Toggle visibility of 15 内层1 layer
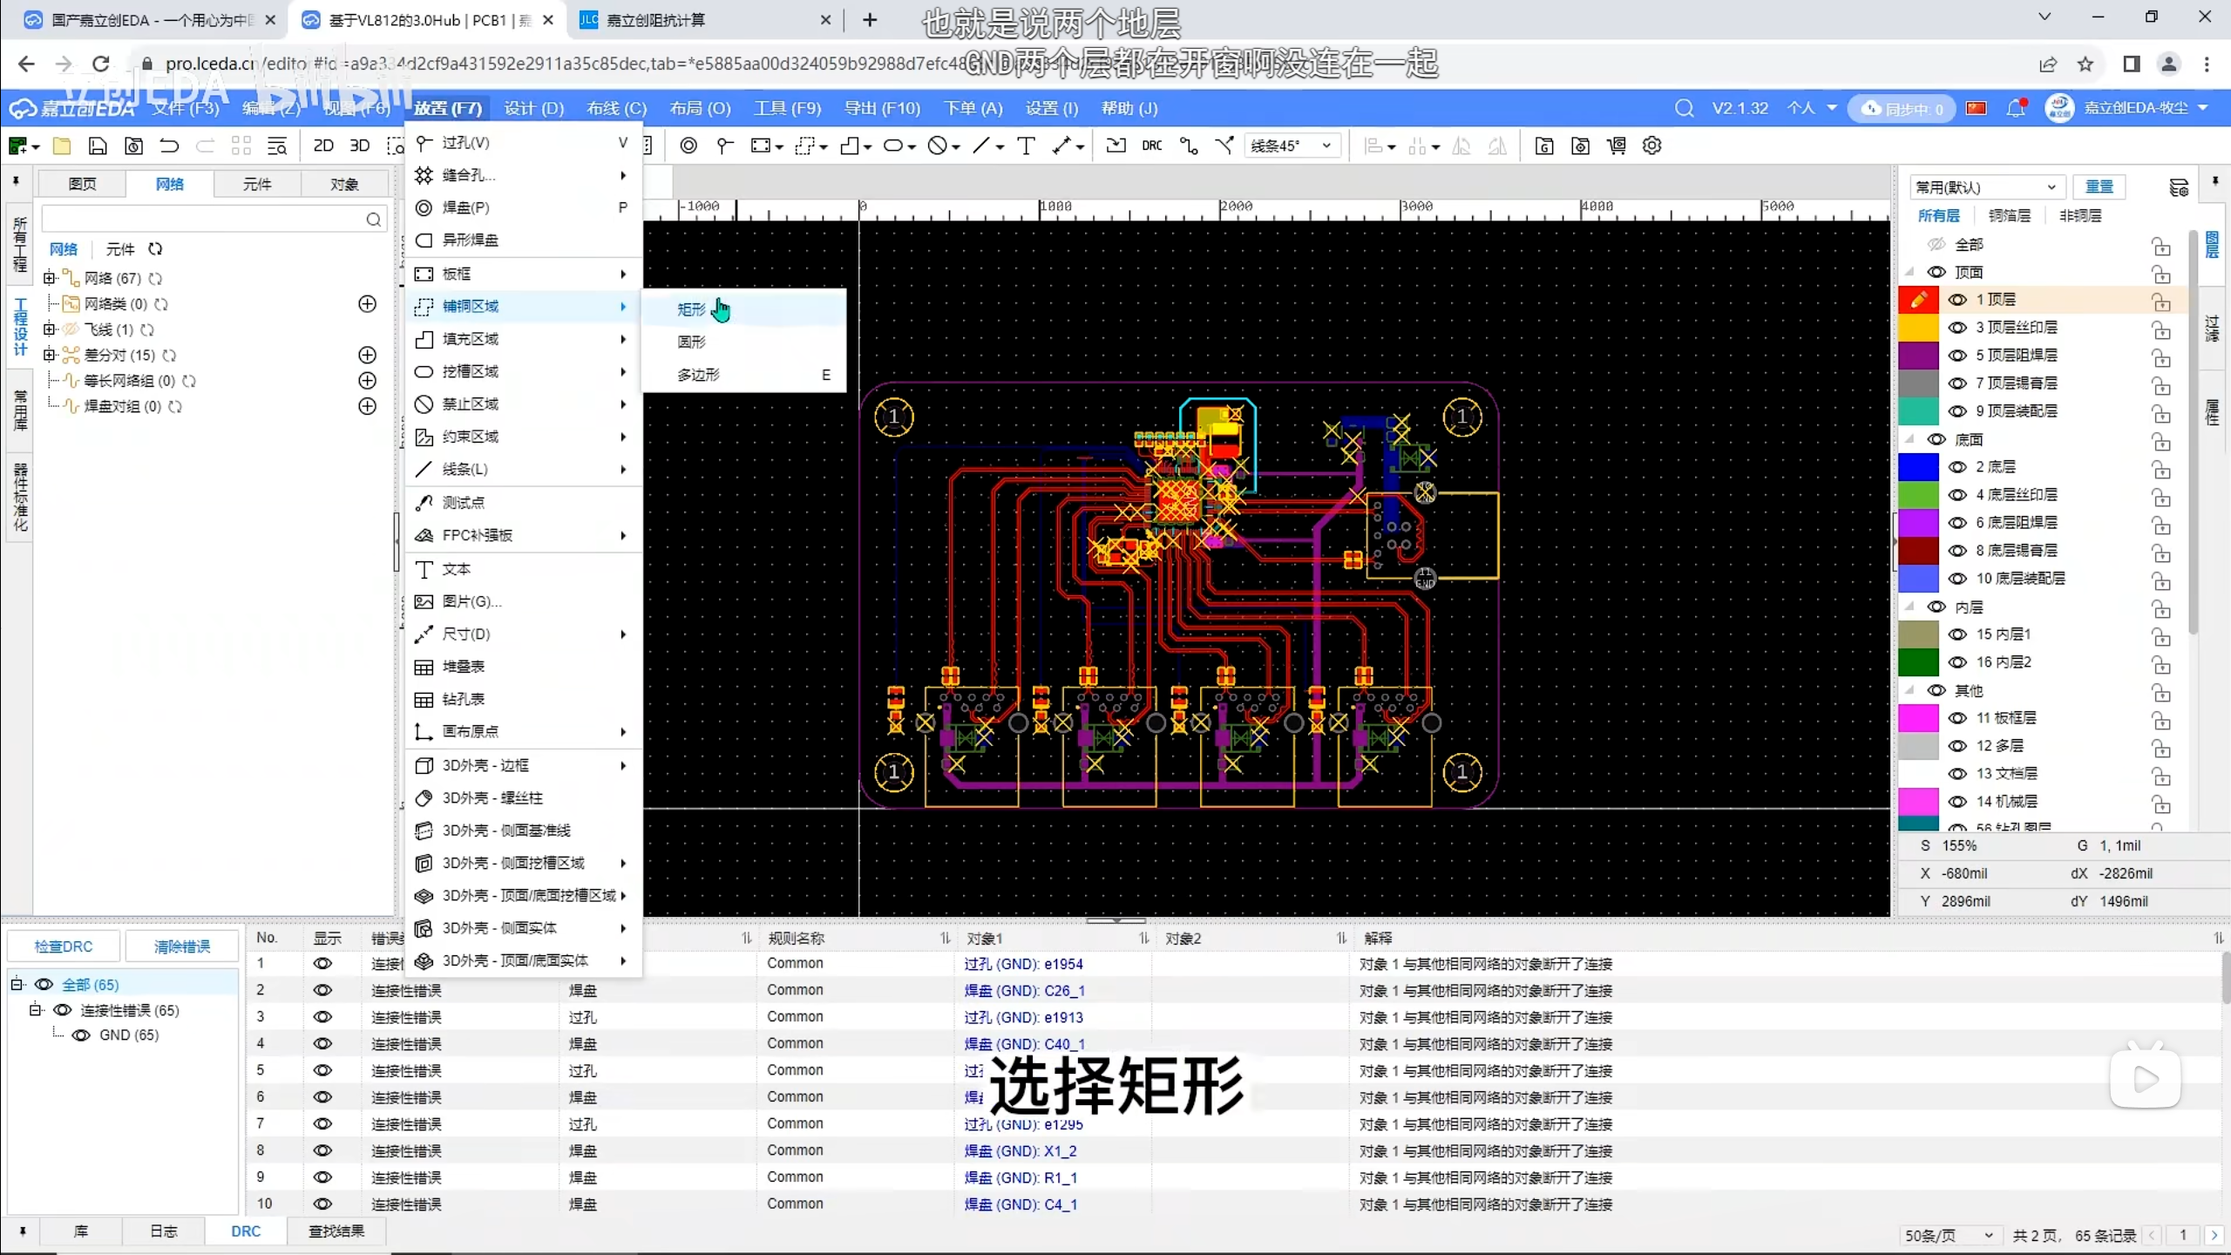 [x=1957, y=634]
